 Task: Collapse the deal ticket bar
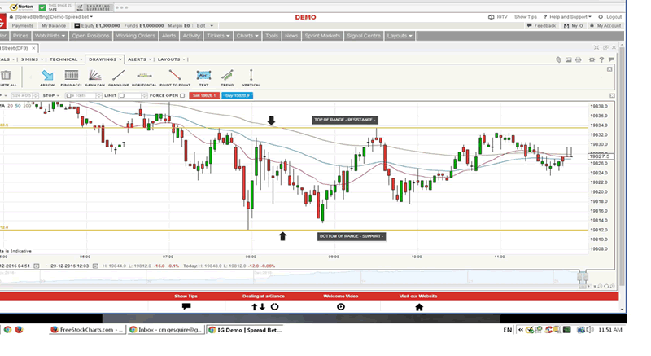[x=613, y=96]
